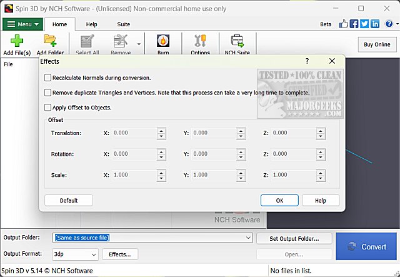Increase Translation X value with up arrow
The height and width of the screenshot is (277, 400).
[161, 131]
